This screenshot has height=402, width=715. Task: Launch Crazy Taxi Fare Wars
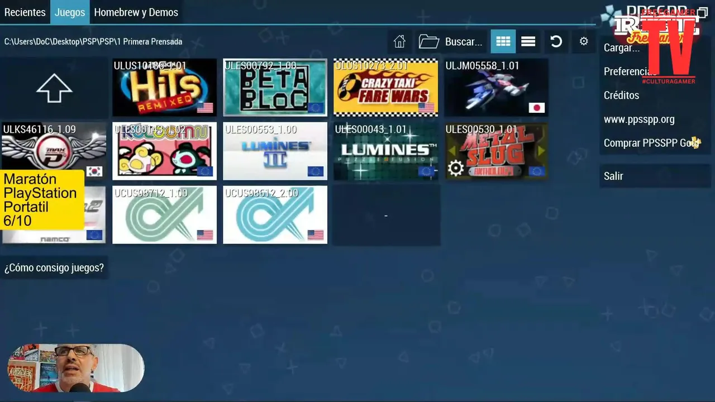click(x=385, y=88)
